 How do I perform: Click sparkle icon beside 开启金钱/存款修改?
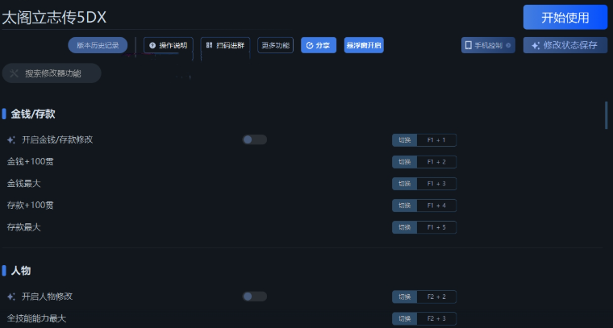tap(11, 139)
